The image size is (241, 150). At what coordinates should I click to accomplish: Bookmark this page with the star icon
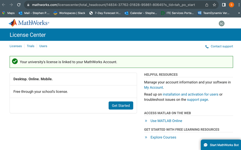(x=214, y=5)
